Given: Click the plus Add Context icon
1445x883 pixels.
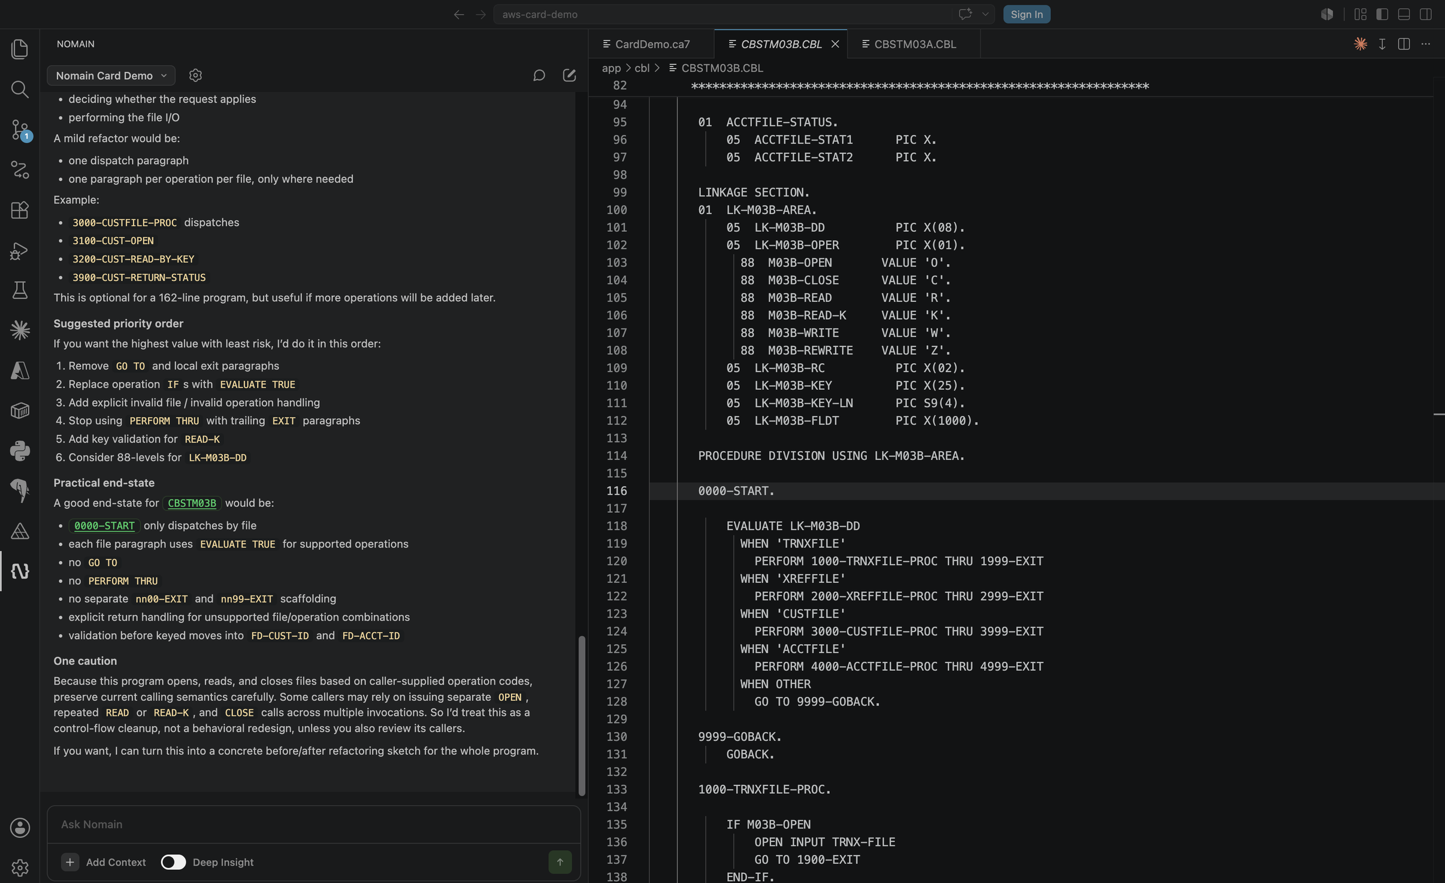Looking at the screenshot, I should pos(69,862).
